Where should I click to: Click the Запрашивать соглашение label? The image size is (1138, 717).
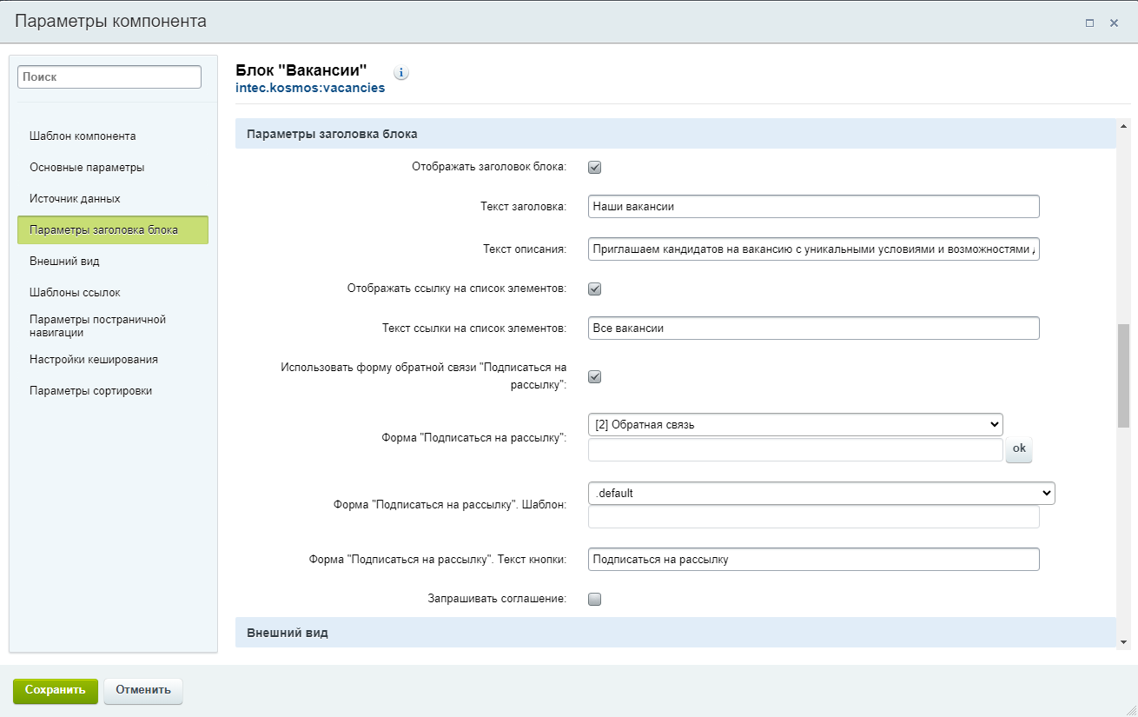(497, 598)
